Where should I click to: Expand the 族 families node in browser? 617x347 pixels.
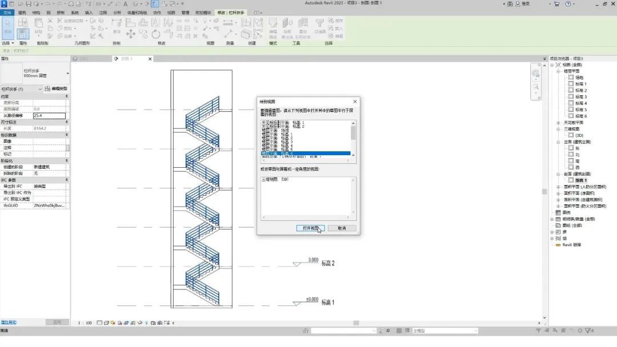552,232
